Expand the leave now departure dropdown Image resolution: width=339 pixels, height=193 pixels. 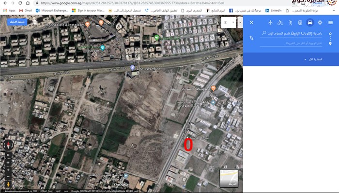click(x=313, y=59)
